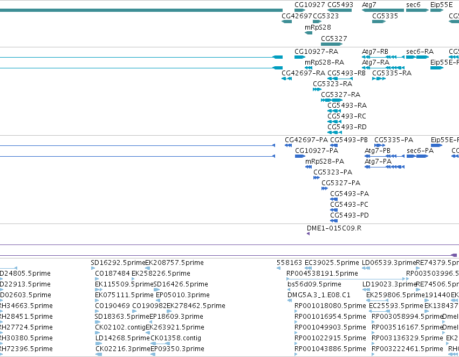Select EST LD14268.5prime
The height and width of the screenshot is (357, 459).
coord(122,339)
